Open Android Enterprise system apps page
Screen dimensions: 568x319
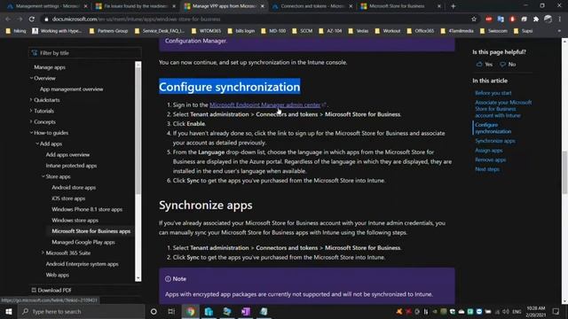pos(82,264)
